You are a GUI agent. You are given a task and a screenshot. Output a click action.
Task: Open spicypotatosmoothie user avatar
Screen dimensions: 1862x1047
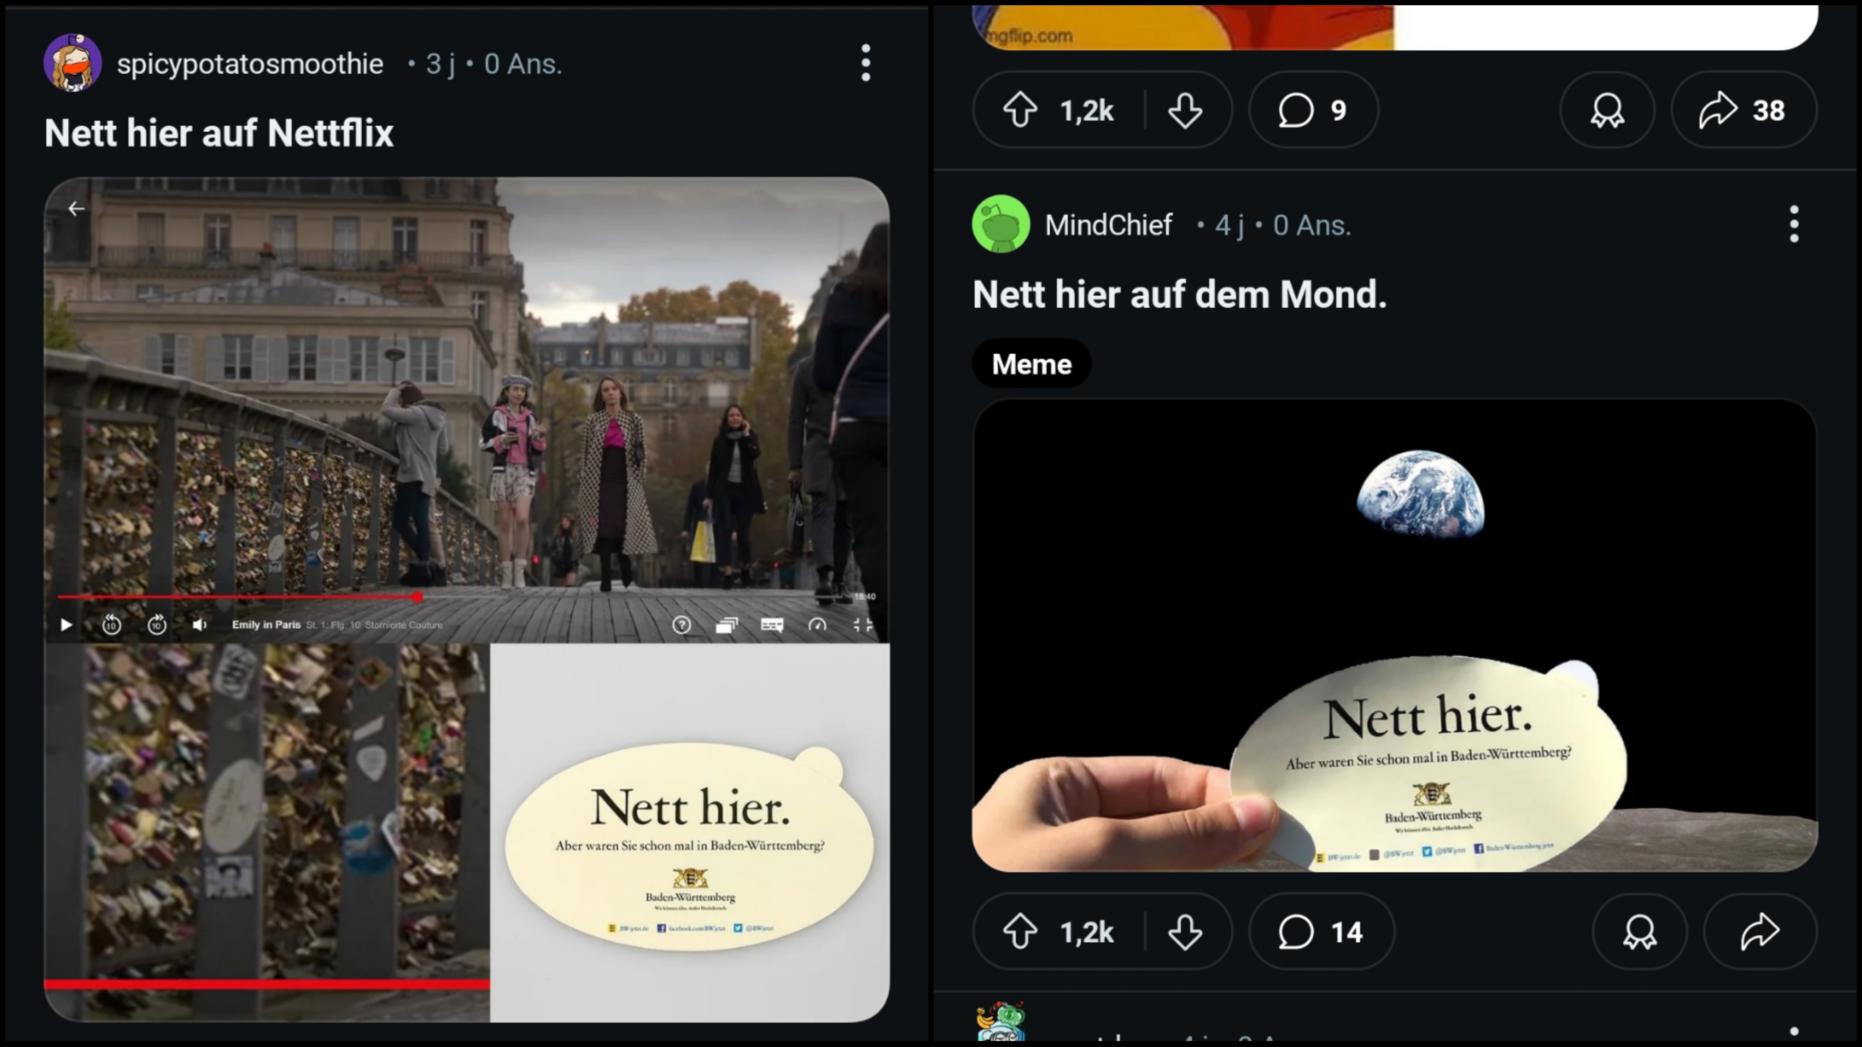click(72, 63)
